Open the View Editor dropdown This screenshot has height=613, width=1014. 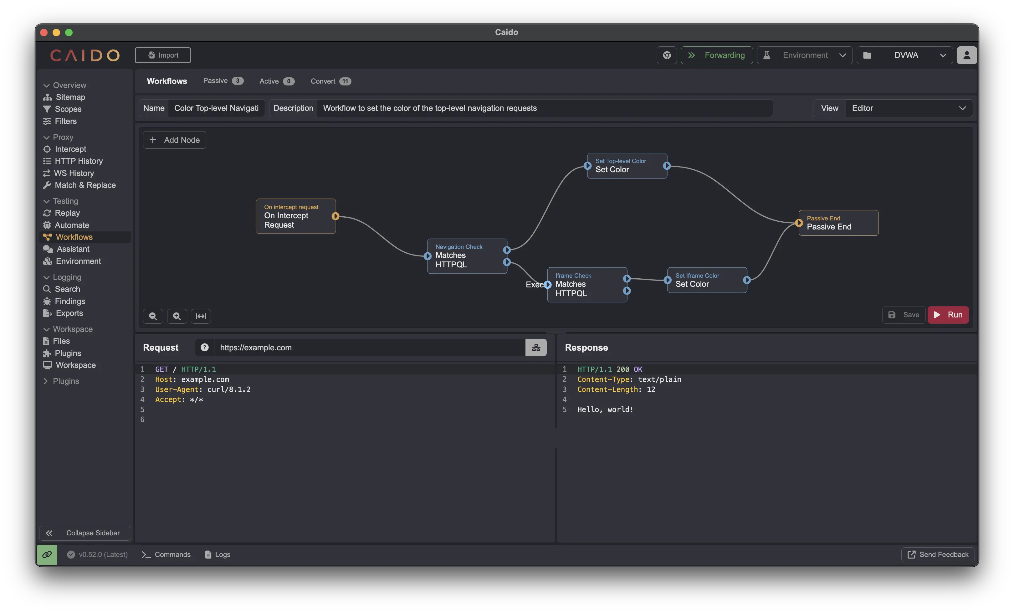click(909, 108)
